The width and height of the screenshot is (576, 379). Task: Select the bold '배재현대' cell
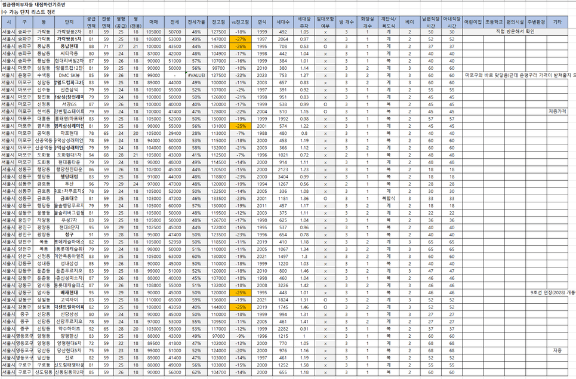coord(69,292)
